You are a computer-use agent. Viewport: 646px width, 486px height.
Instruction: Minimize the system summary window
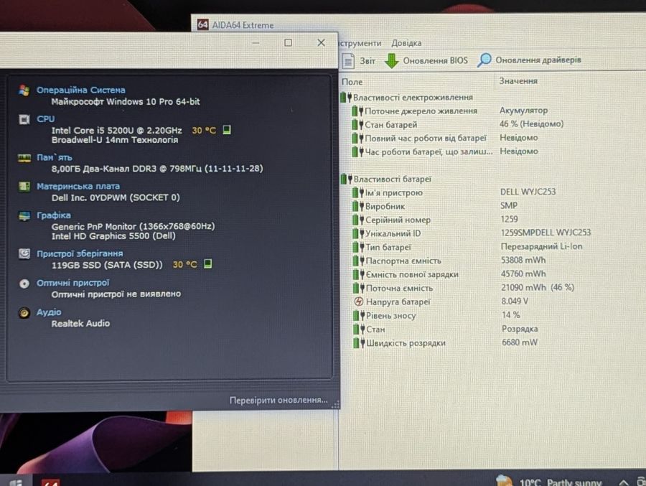coord(256,43)
